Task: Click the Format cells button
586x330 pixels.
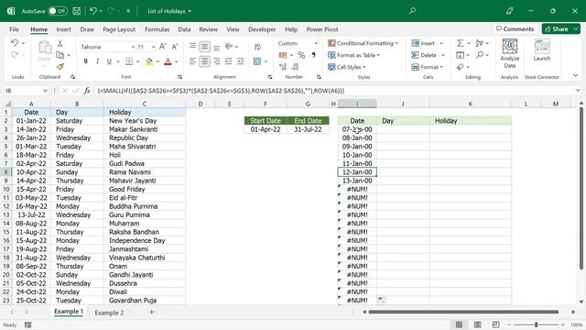Action: click(x=427, y=67)
